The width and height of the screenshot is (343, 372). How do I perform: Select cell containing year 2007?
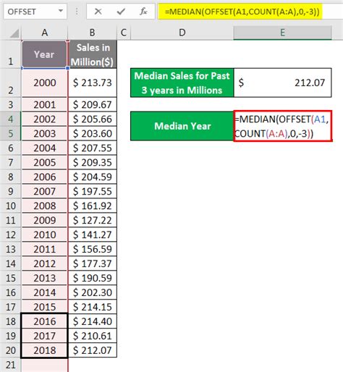point(45,192)
